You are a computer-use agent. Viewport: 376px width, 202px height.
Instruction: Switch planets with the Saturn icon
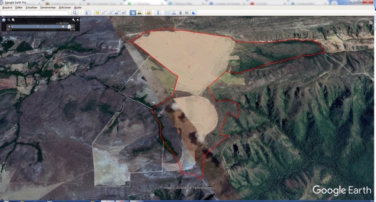point(148,13)
